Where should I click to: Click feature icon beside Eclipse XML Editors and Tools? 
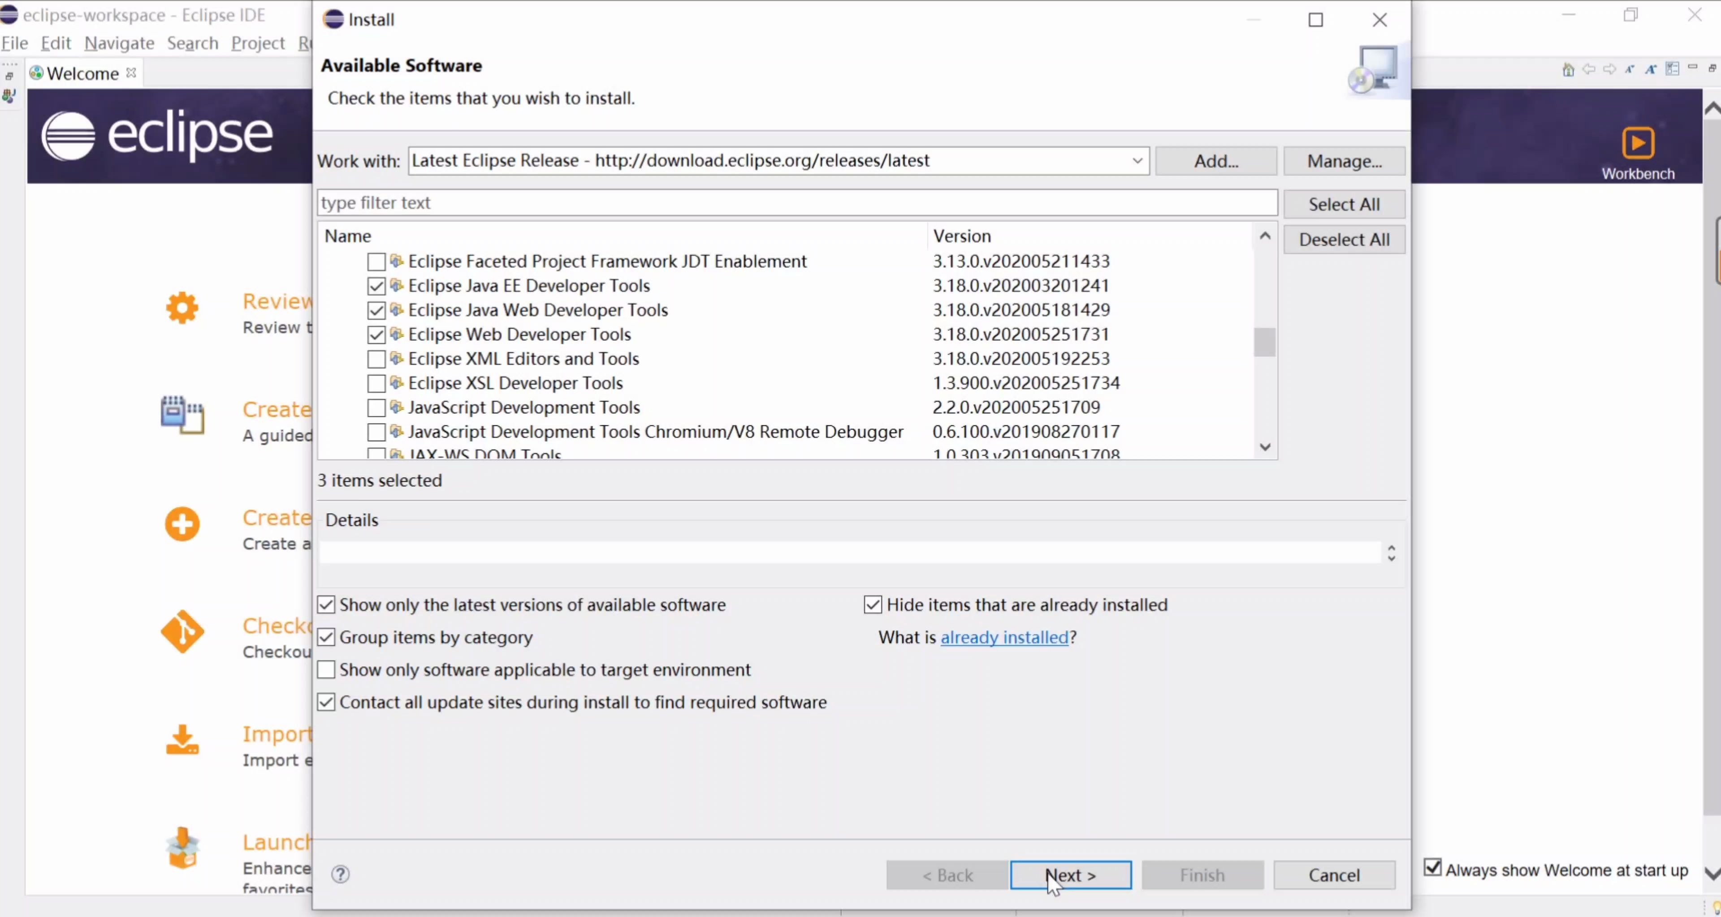pyautogui.click(x=397, y=358)
